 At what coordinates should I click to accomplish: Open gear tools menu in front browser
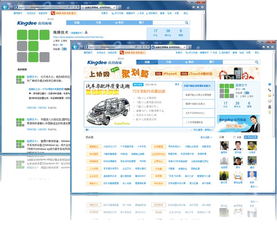[x=272, y=47]
